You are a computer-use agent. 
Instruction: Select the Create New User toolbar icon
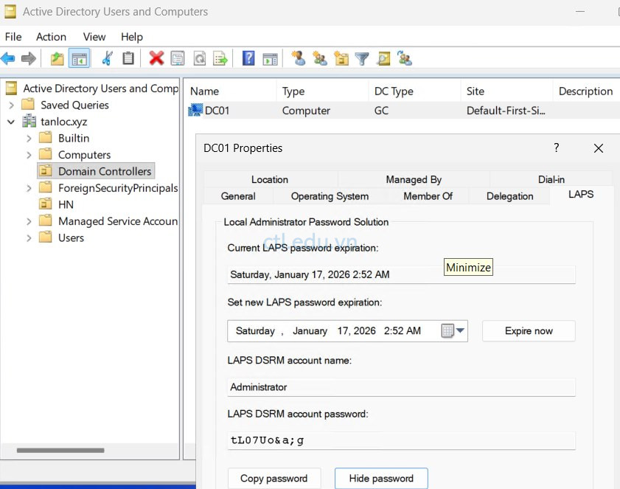click(x=298, y=58)
